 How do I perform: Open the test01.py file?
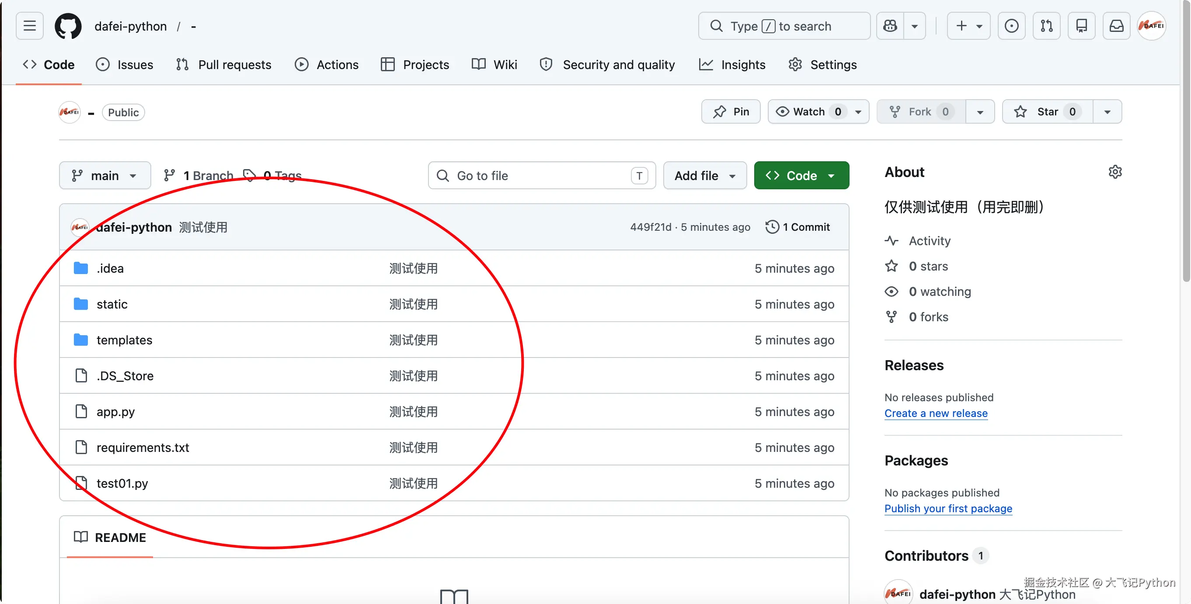coord(122,483)
